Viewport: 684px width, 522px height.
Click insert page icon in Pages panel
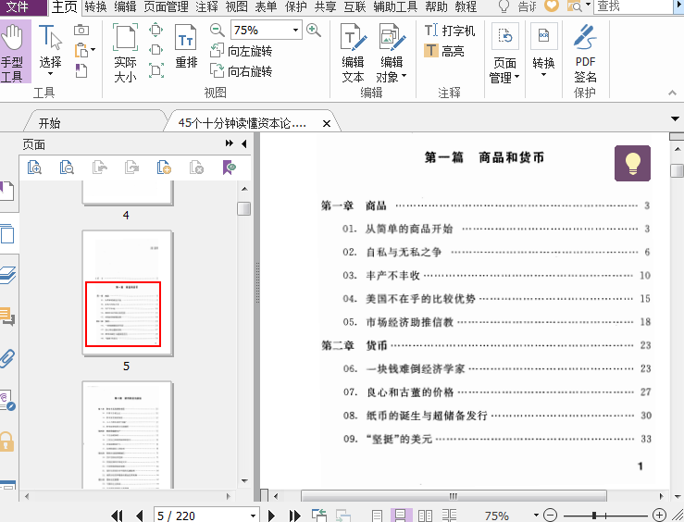coord(164,168)
